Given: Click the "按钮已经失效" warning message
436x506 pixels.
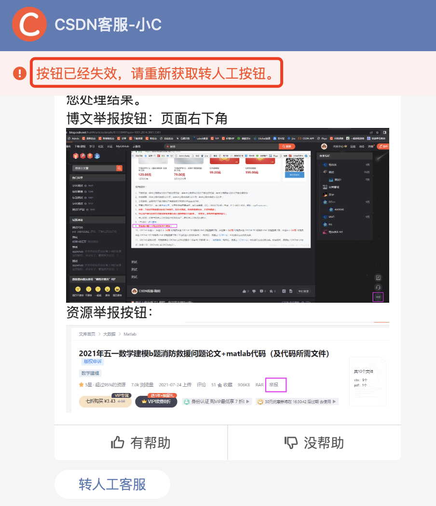Looking at the screenshot, I should click(x=156, y=73).
